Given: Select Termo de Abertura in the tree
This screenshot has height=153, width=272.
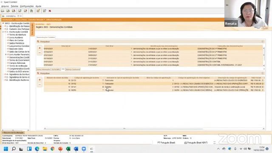Looking at the screenshot, I should point(17,35).
